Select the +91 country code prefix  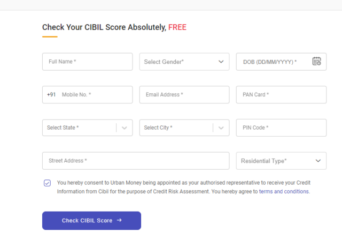tap(51, 95)
